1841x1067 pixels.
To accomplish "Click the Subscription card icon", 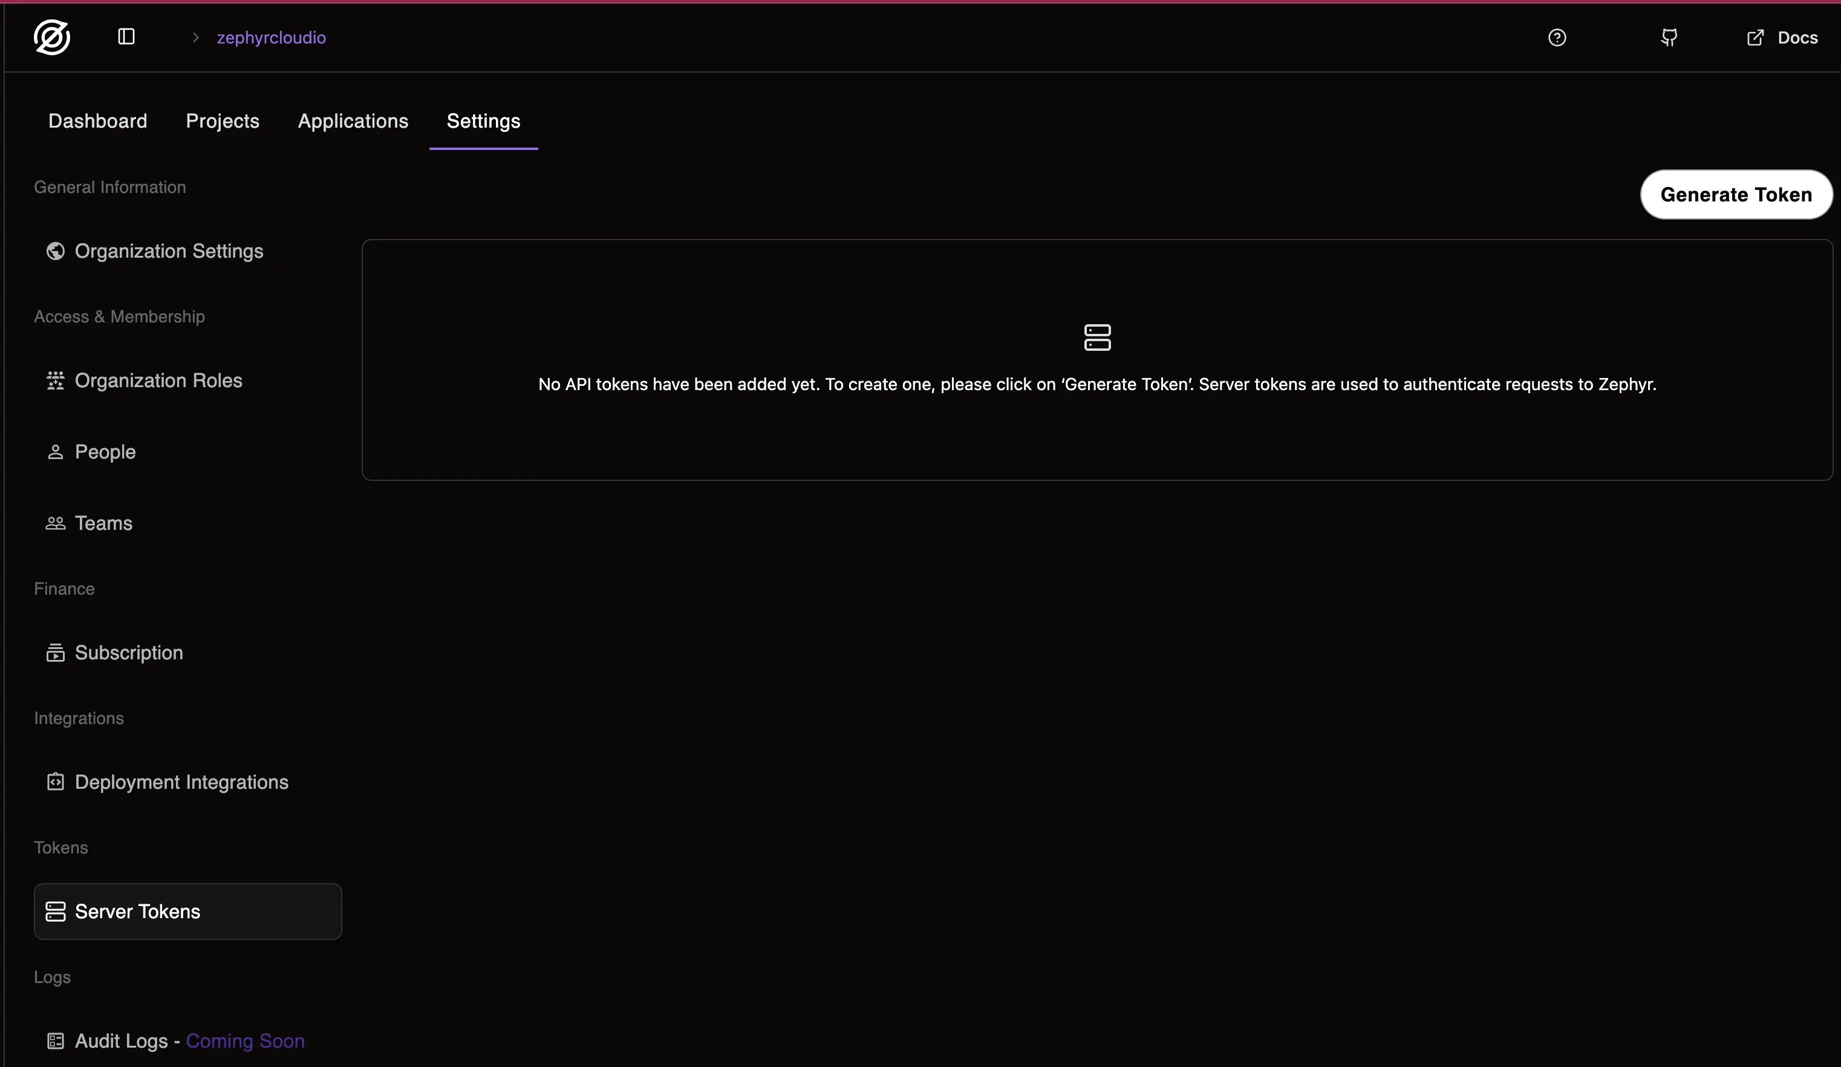I will pos(55,653).
